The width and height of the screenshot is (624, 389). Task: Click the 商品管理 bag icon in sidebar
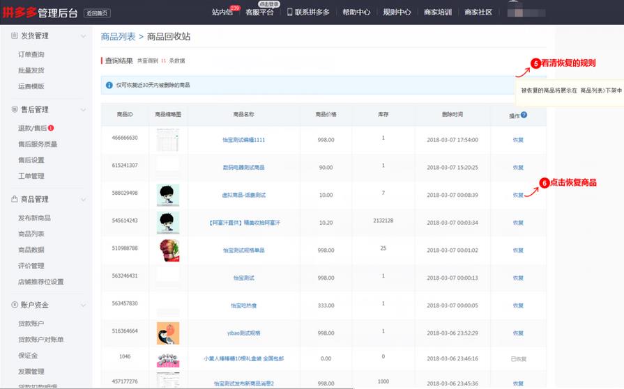coord(15,198)
